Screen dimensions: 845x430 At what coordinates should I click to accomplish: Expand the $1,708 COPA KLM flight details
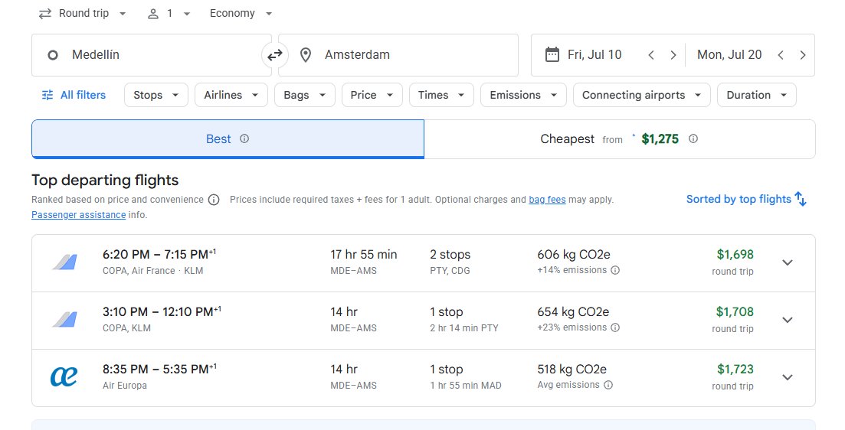pos(788,321)
